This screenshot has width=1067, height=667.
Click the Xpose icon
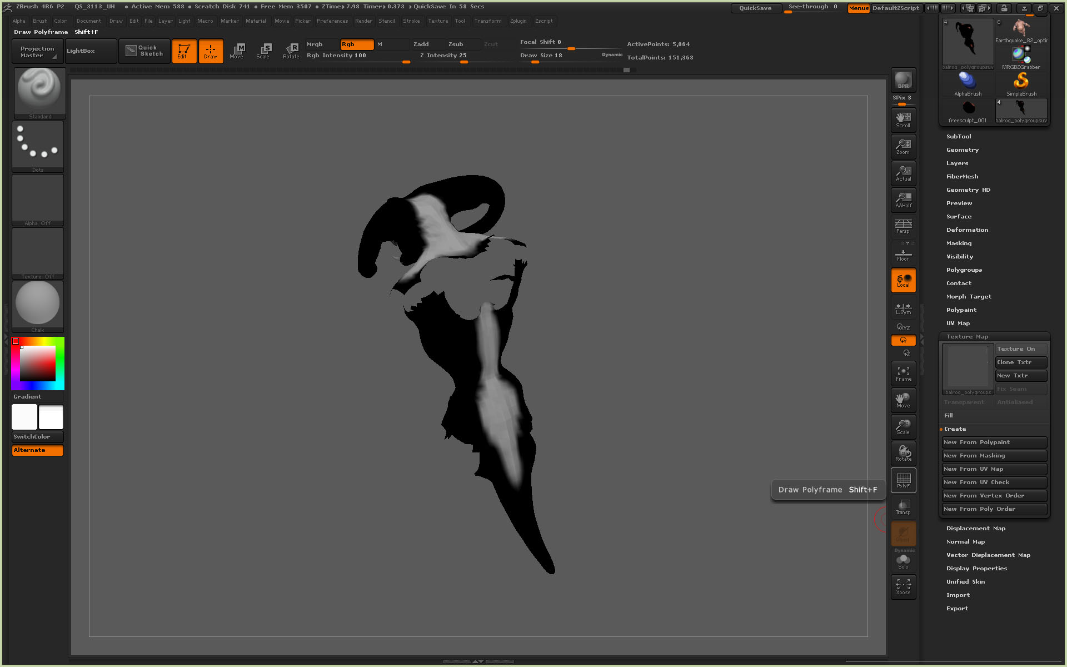903,586
